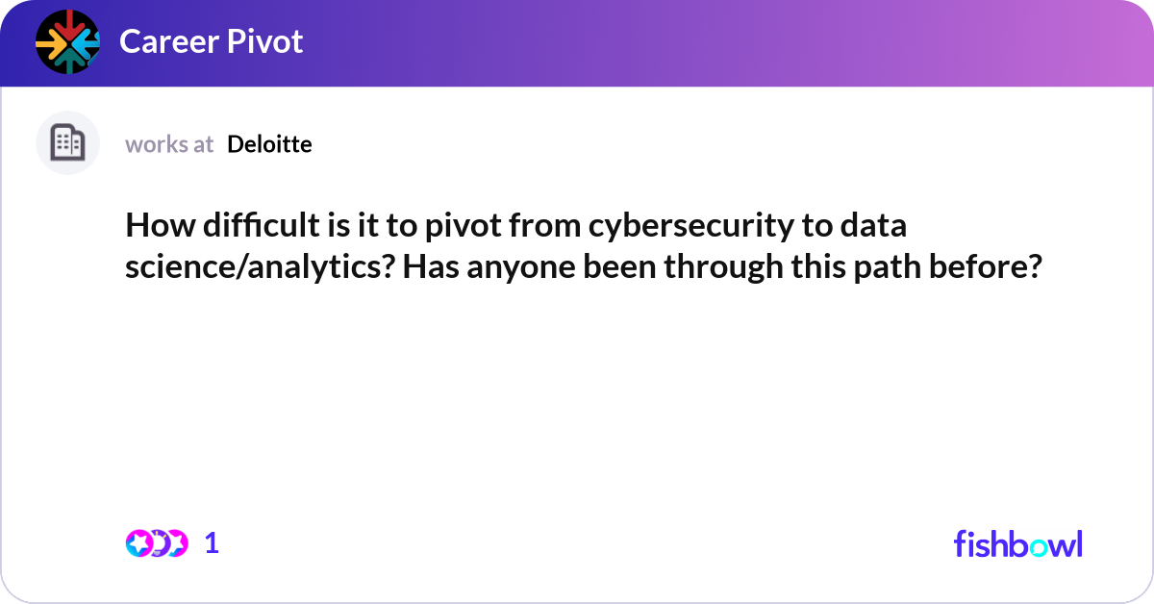Open the post by clicking the question text

coord(577,245)
